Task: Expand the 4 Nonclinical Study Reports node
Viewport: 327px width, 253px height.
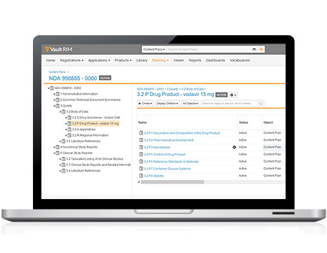Action: [x=55, y=147]
